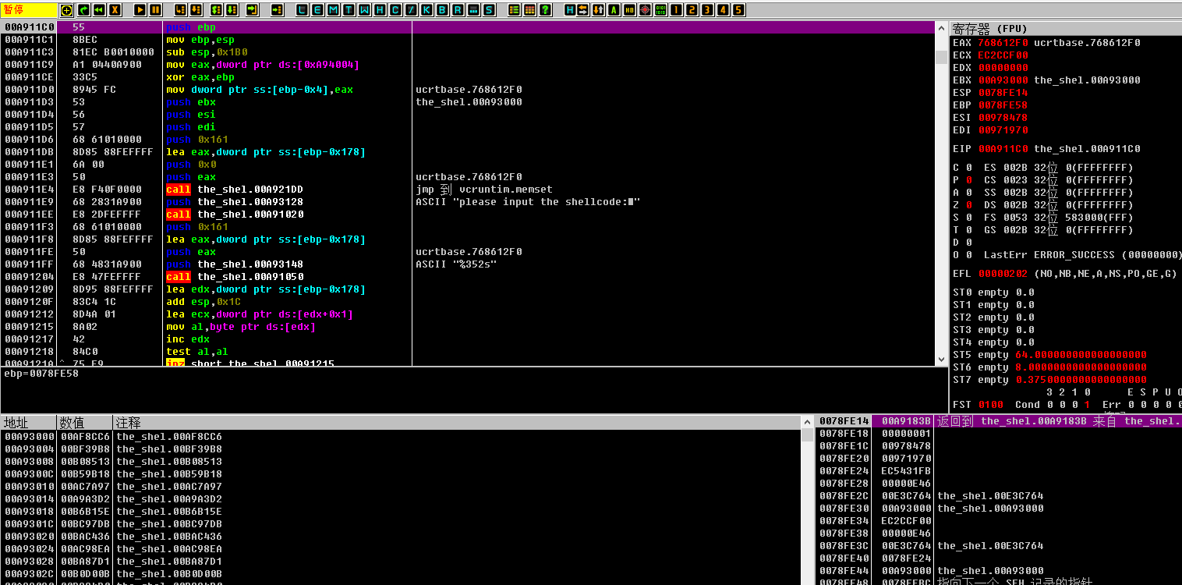Click the green question mark help icon
Screen dimensions: 1182x585
click(545, 10)
